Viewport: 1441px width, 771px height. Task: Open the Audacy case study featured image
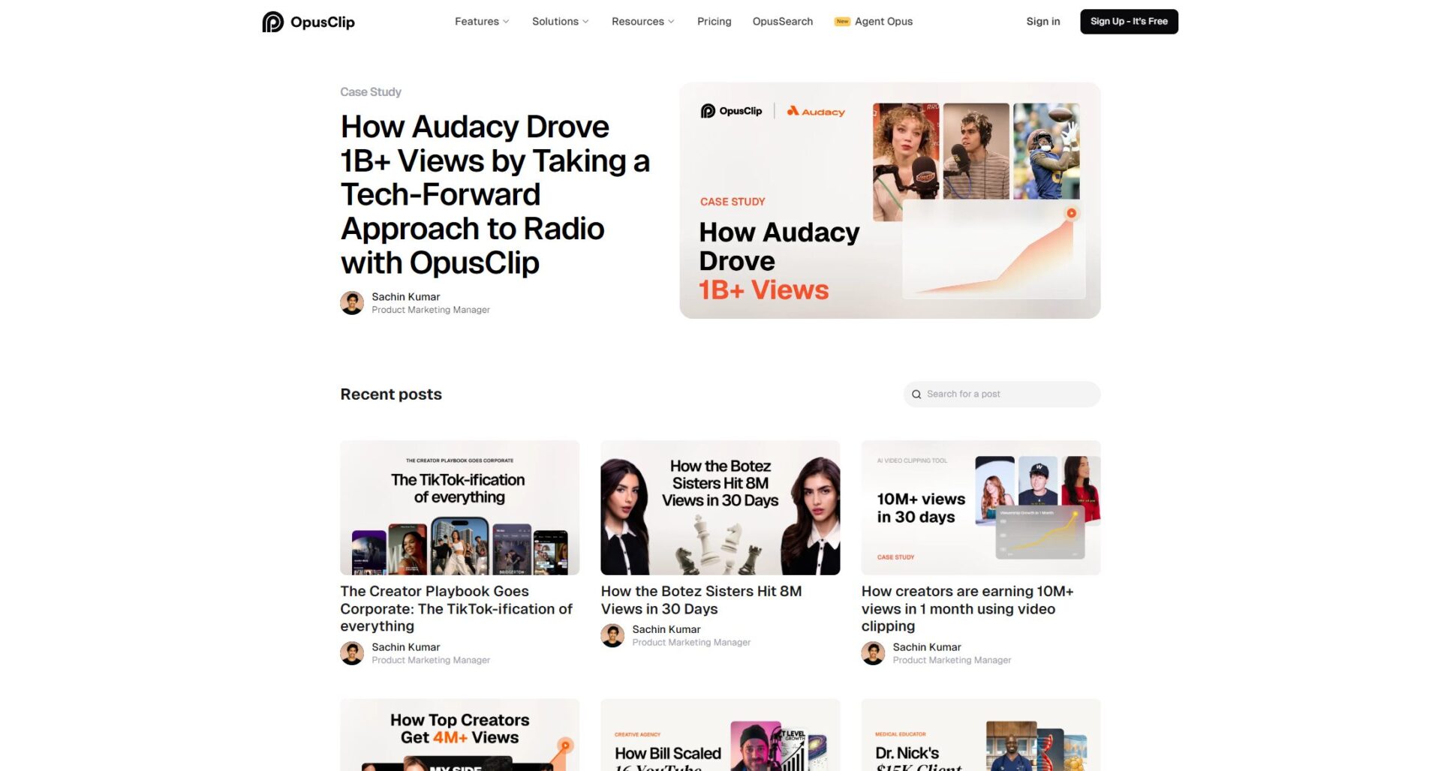pos(890,200)
